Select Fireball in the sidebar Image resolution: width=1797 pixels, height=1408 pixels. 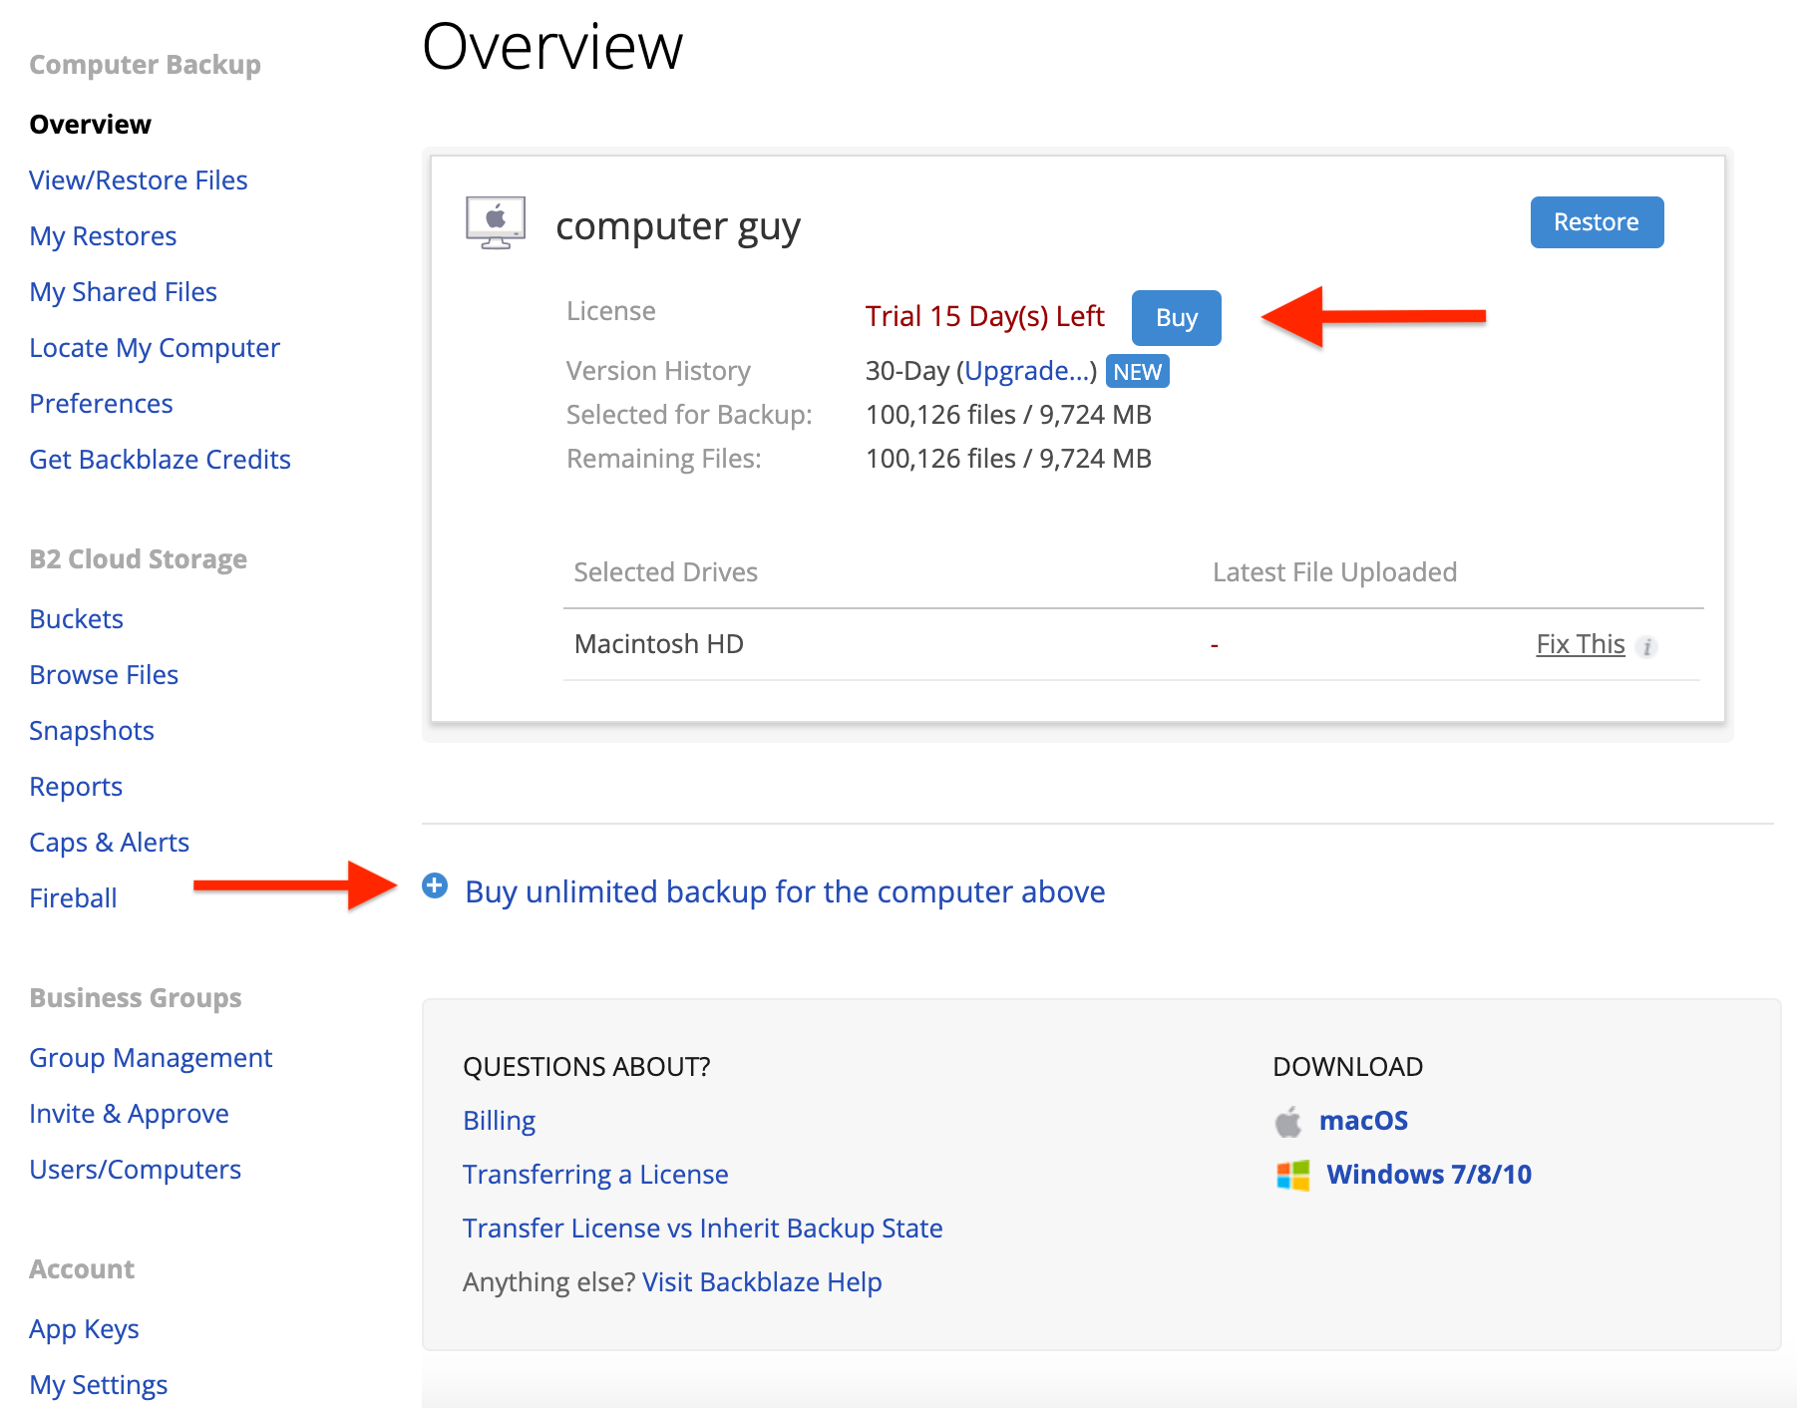point(74,898)
